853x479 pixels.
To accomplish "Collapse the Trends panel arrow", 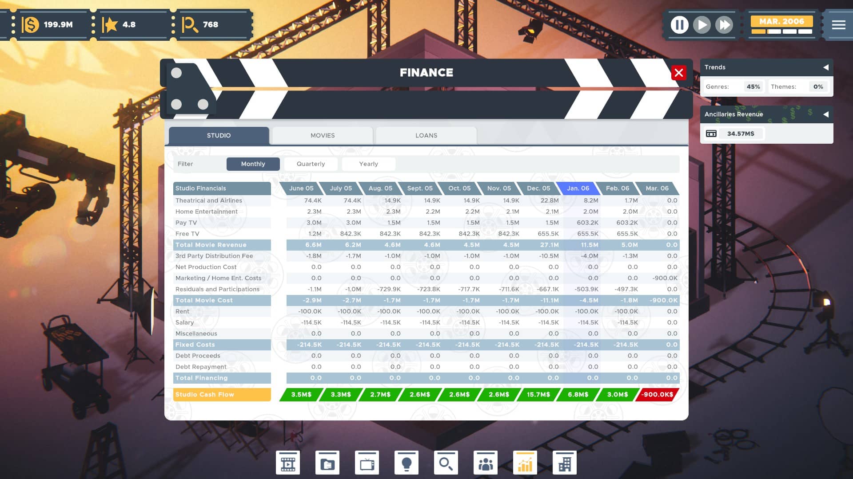I will point(826,67).
